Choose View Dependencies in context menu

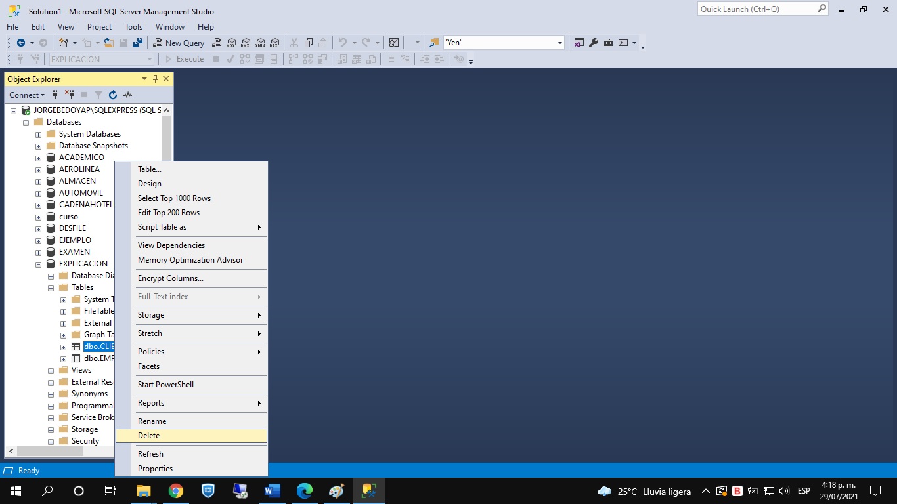pyautogui.click(x=191, y=245)
